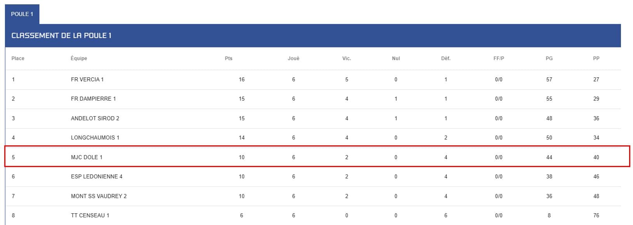This screenshot has width=633, height=225.
Task: Select the FR DAMPIERRE 1 team
Action: coord(93,99)
